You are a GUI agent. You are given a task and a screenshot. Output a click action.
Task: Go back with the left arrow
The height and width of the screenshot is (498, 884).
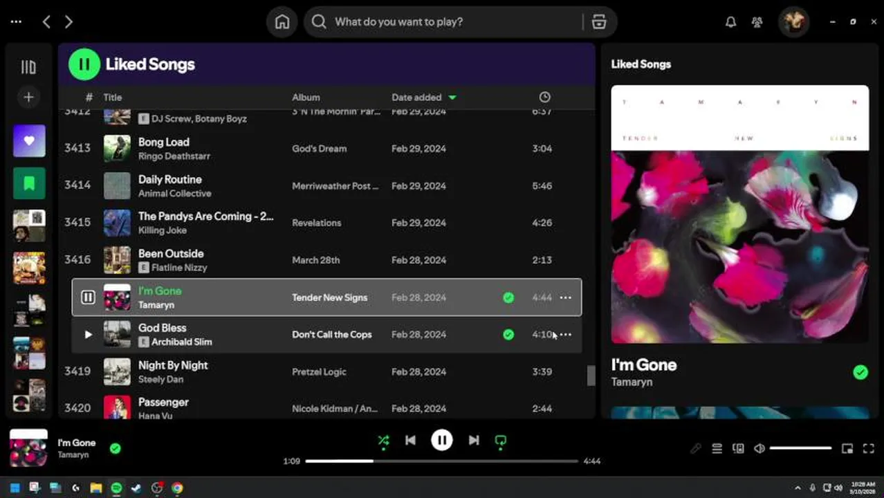(x=46, y=21)
